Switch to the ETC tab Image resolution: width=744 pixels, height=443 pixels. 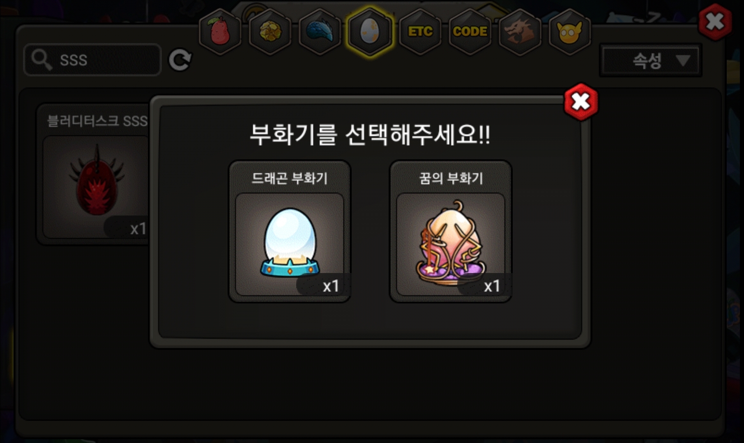coord(420,32)
